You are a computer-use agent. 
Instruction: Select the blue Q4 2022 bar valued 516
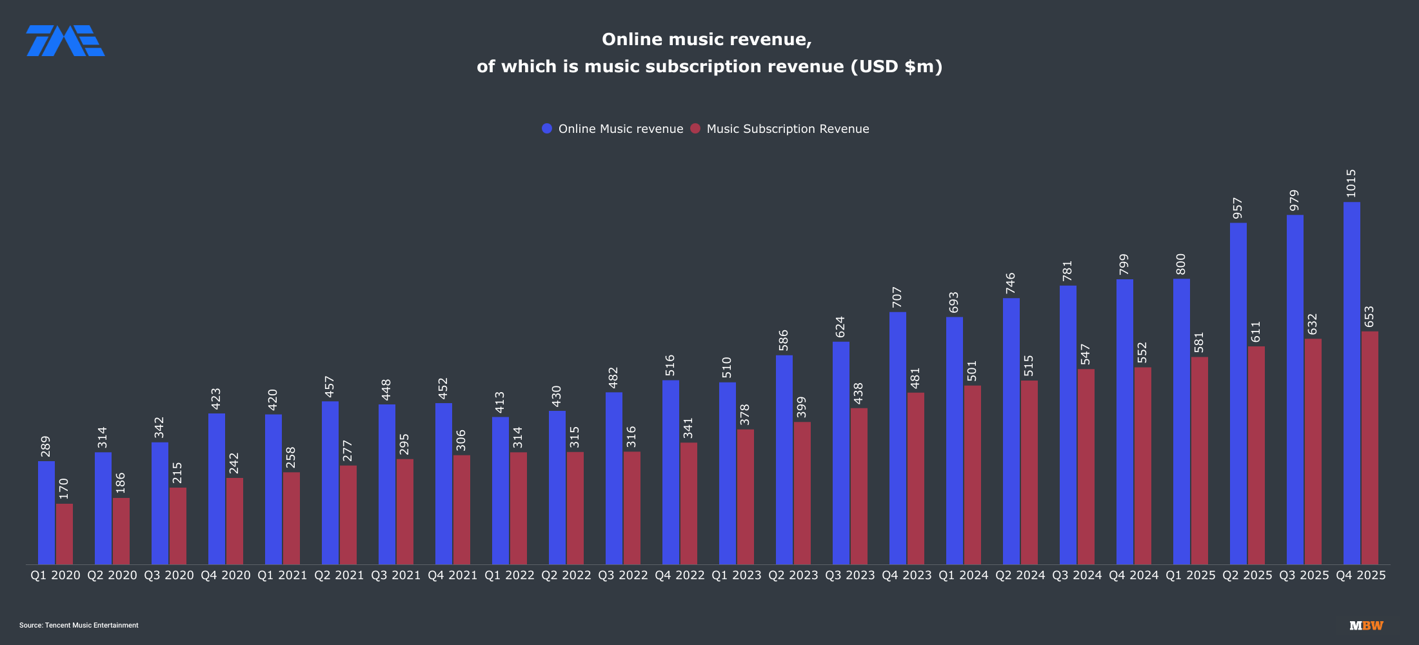pyautogui.click(x=670, y=472)
